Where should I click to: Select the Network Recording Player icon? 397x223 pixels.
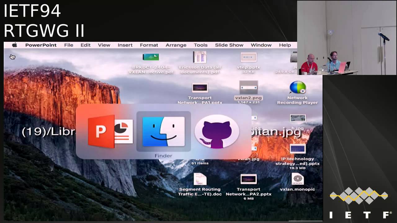pos(297,87)
